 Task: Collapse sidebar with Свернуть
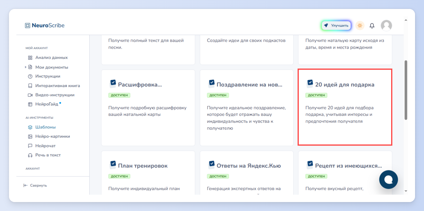35,185
